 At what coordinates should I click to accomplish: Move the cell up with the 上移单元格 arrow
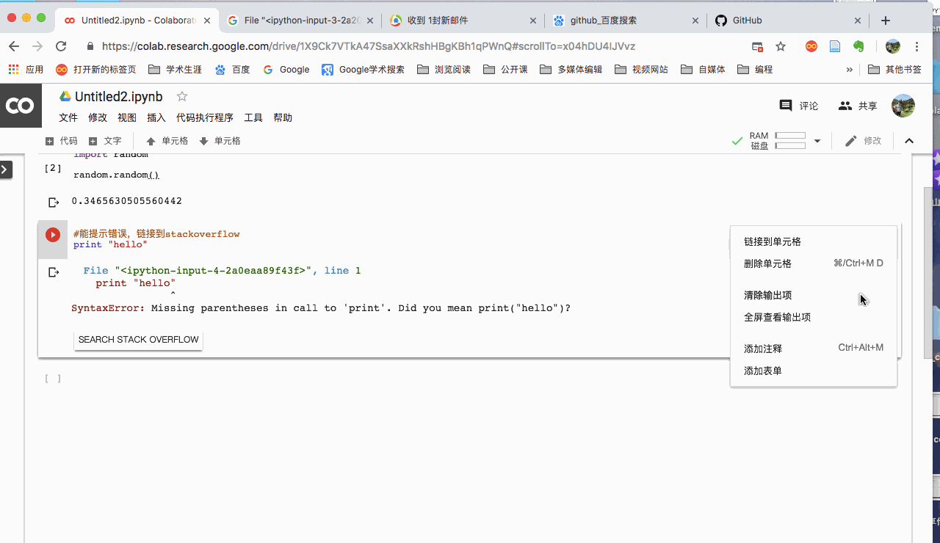167,140
